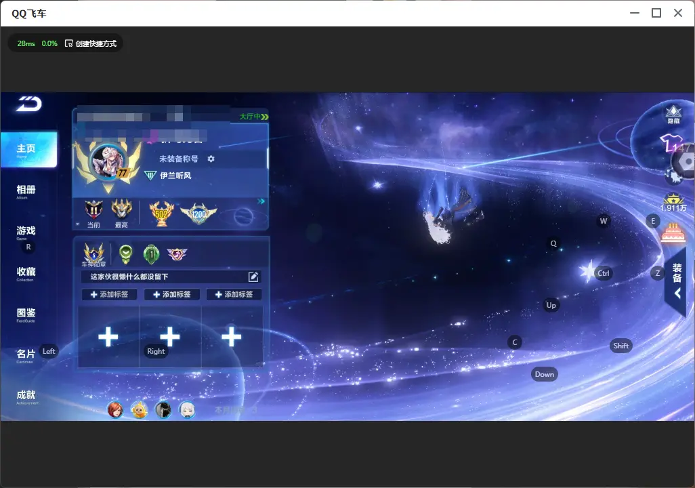The width and height of the screenshot is (695, 488).
Task: Click the Q key overlay
Action: click(553, 243)
